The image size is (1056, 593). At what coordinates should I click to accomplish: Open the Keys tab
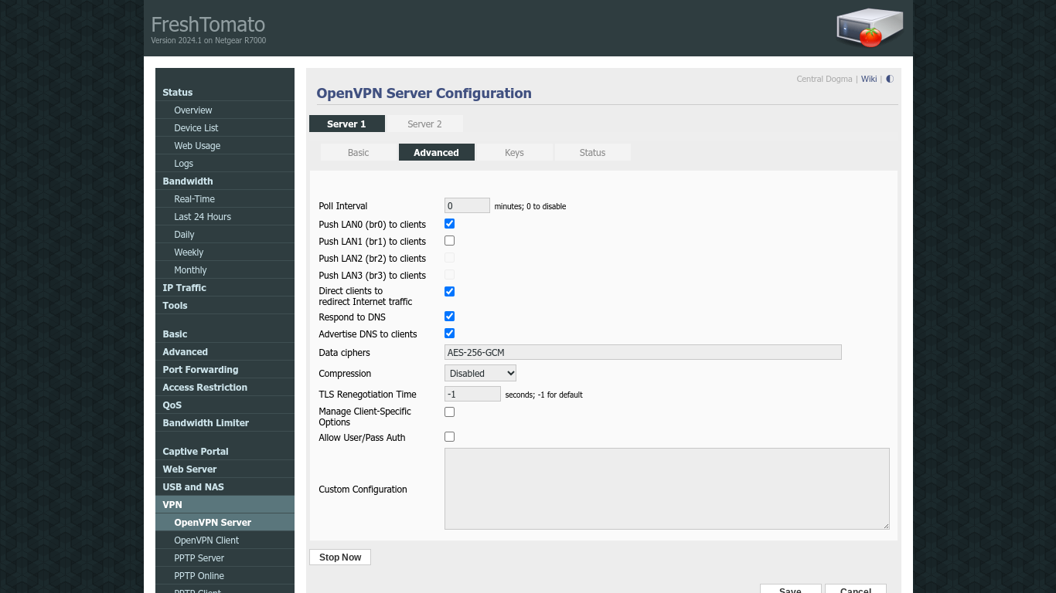click(514, 153)
